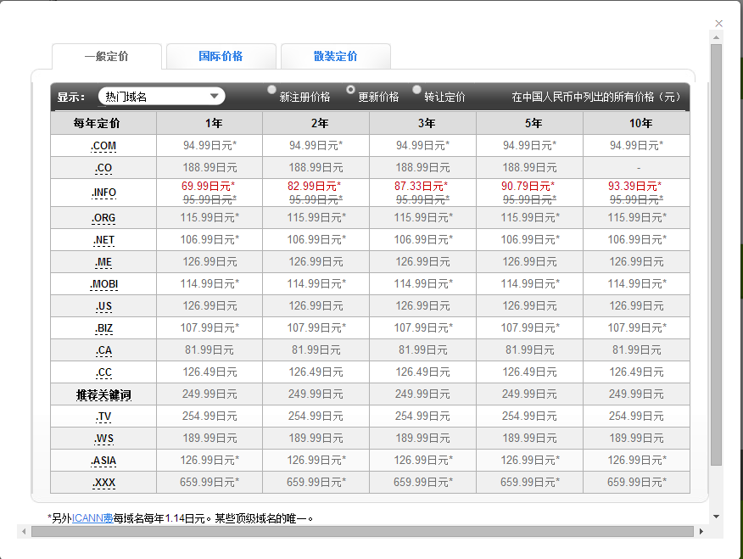
Task: Click the 10年 column header
Action: 636,123
